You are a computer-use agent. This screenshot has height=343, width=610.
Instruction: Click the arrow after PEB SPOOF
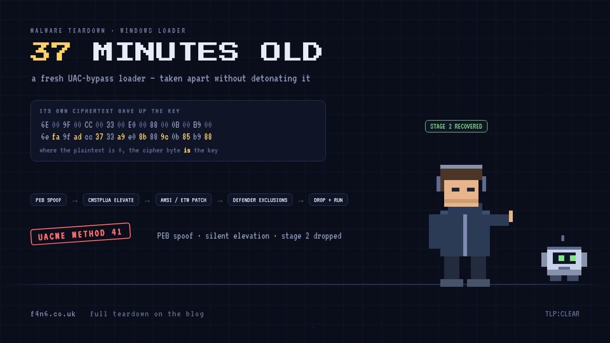click(x=75, y=201)
